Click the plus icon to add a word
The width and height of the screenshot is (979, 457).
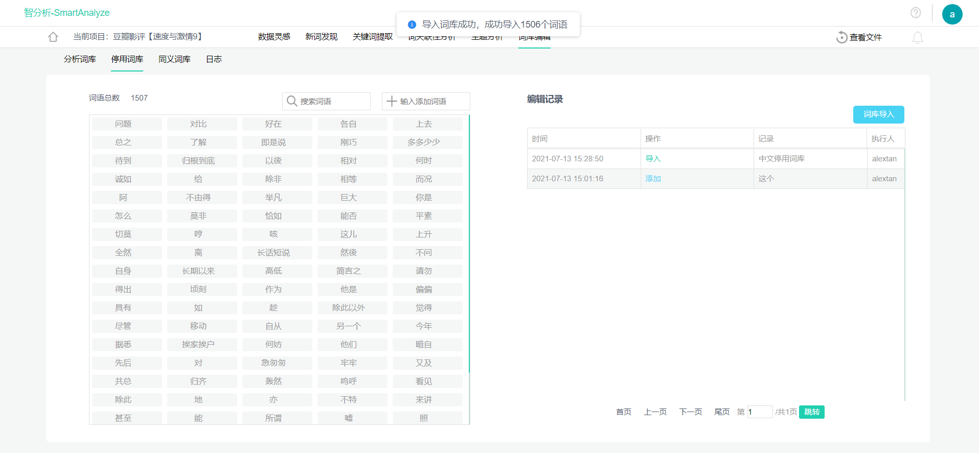392,101
